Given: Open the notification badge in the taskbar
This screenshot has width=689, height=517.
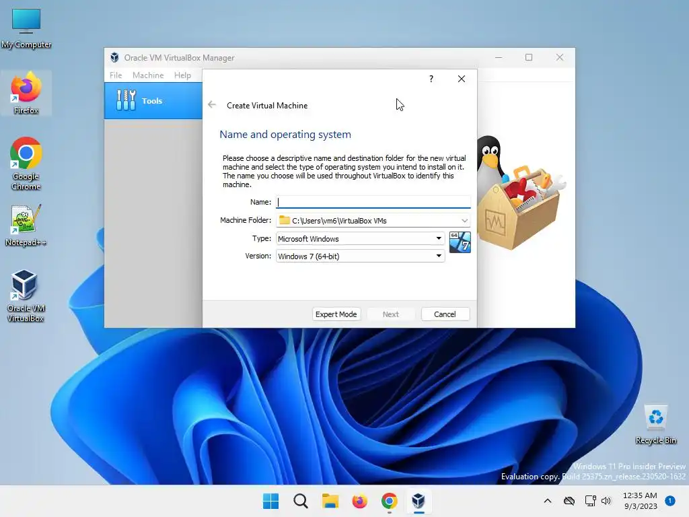Looking at the screenshot, I should [x=670, y=501].
